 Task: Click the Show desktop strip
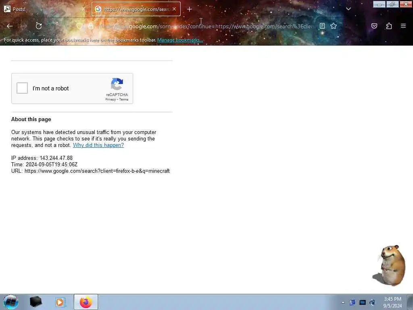[410, 302]
